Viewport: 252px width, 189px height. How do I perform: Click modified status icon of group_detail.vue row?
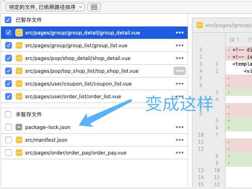pyautogui.click(x=19, y=33)
